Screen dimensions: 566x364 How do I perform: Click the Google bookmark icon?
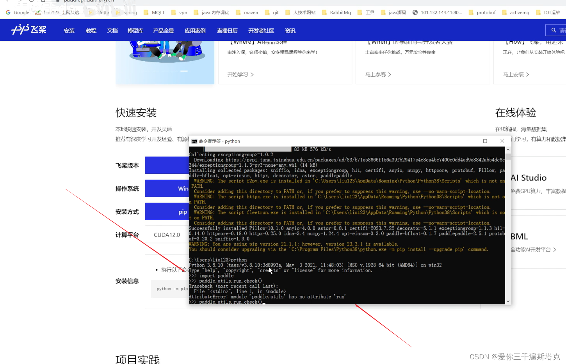pyautogui.click(x=8, y=12)
